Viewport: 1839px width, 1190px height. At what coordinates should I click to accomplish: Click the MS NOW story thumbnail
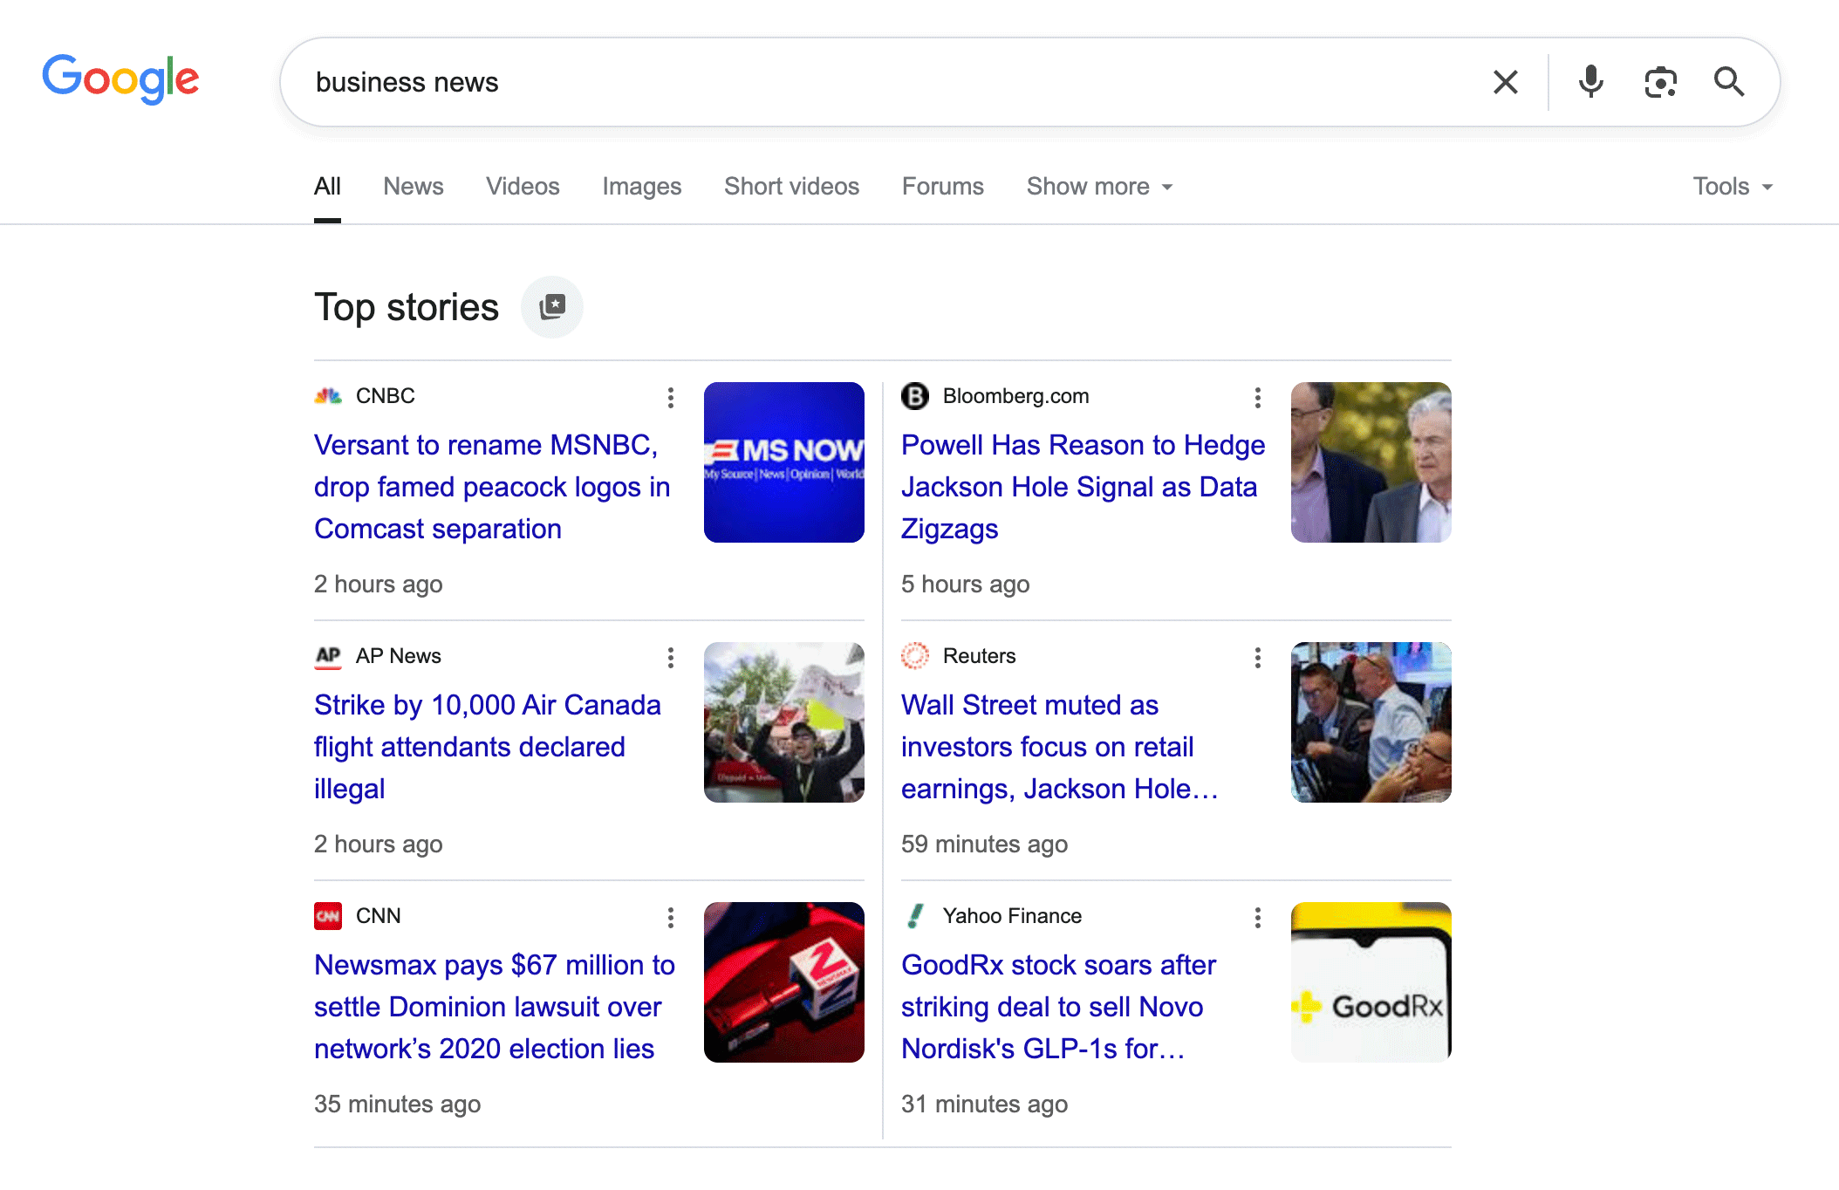(x=783, y=462)
